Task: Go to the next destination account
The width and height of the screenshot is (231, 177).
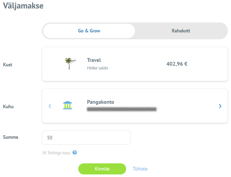Action: tap(220, 106)
